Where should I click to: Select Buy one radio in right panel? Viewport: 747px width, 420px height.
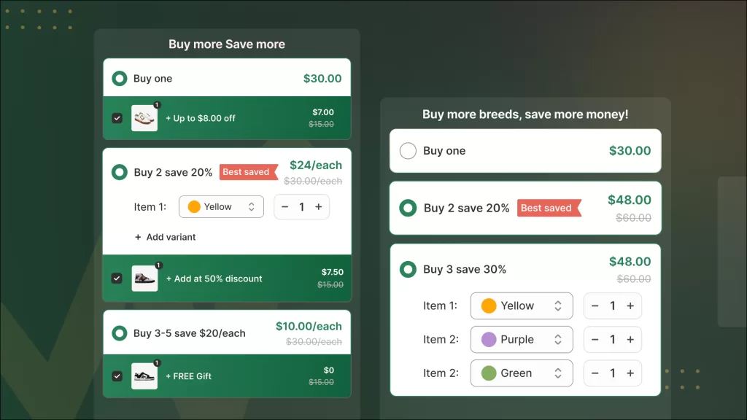[409, 151]
